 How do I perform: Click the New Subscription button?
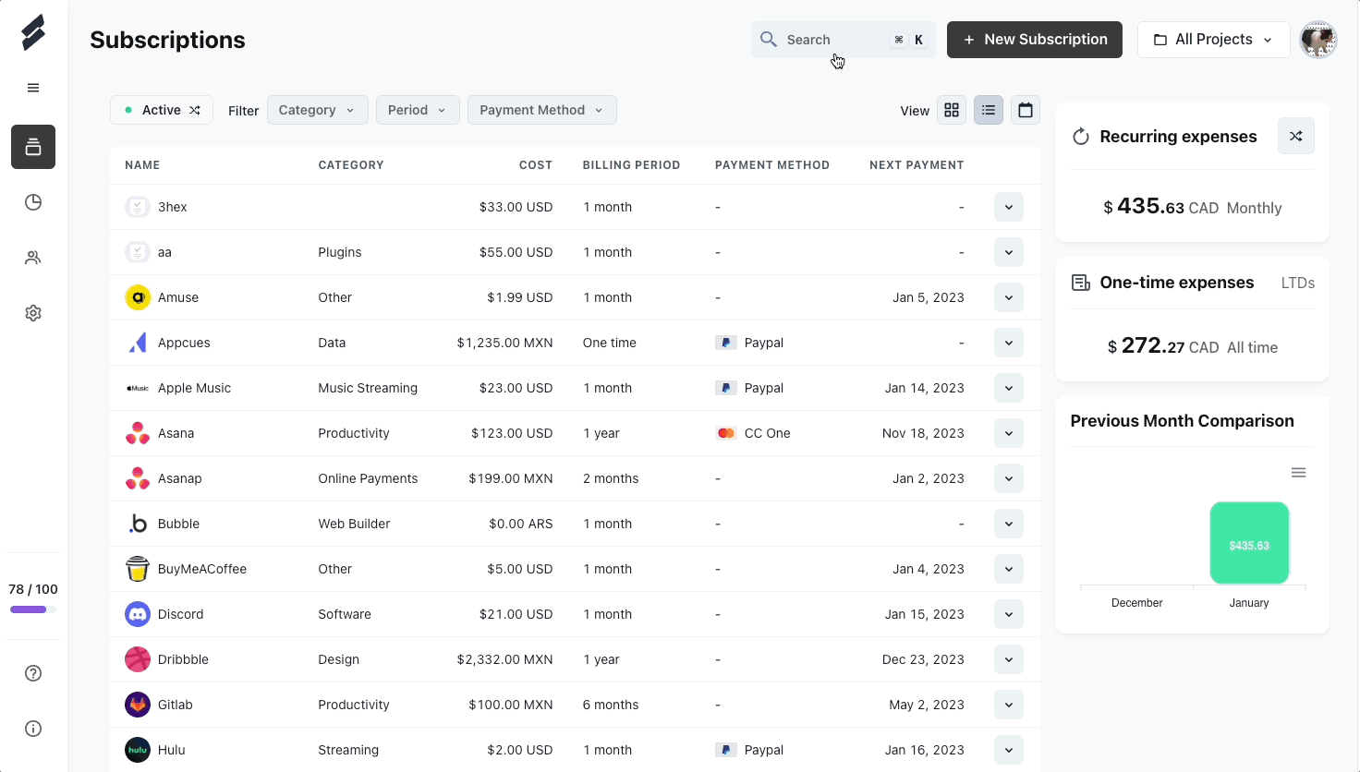point(1035,40)
